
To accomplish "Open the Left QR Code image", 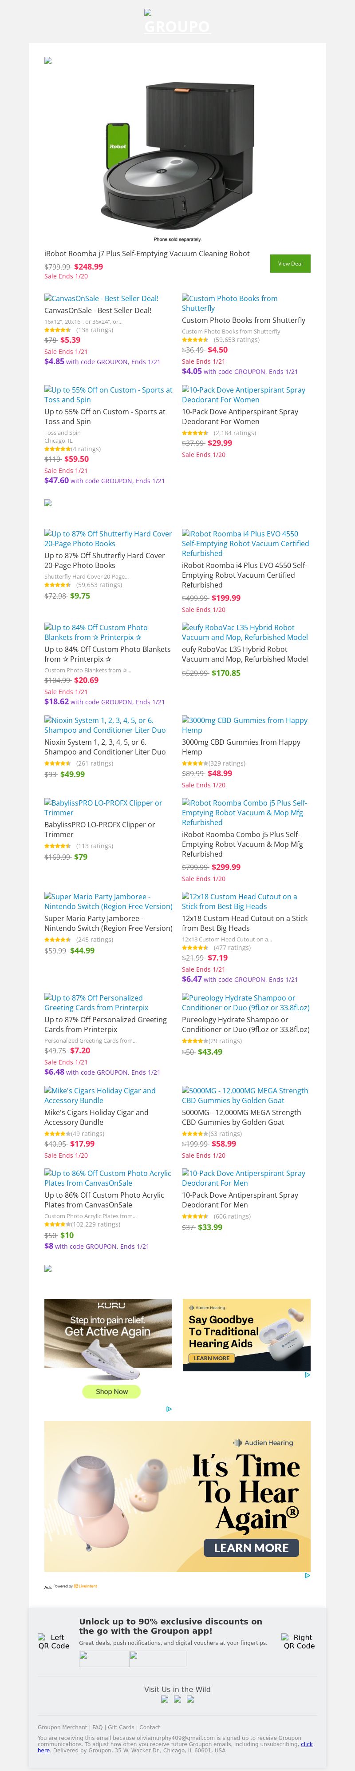I will click(x=54, y=1641).
